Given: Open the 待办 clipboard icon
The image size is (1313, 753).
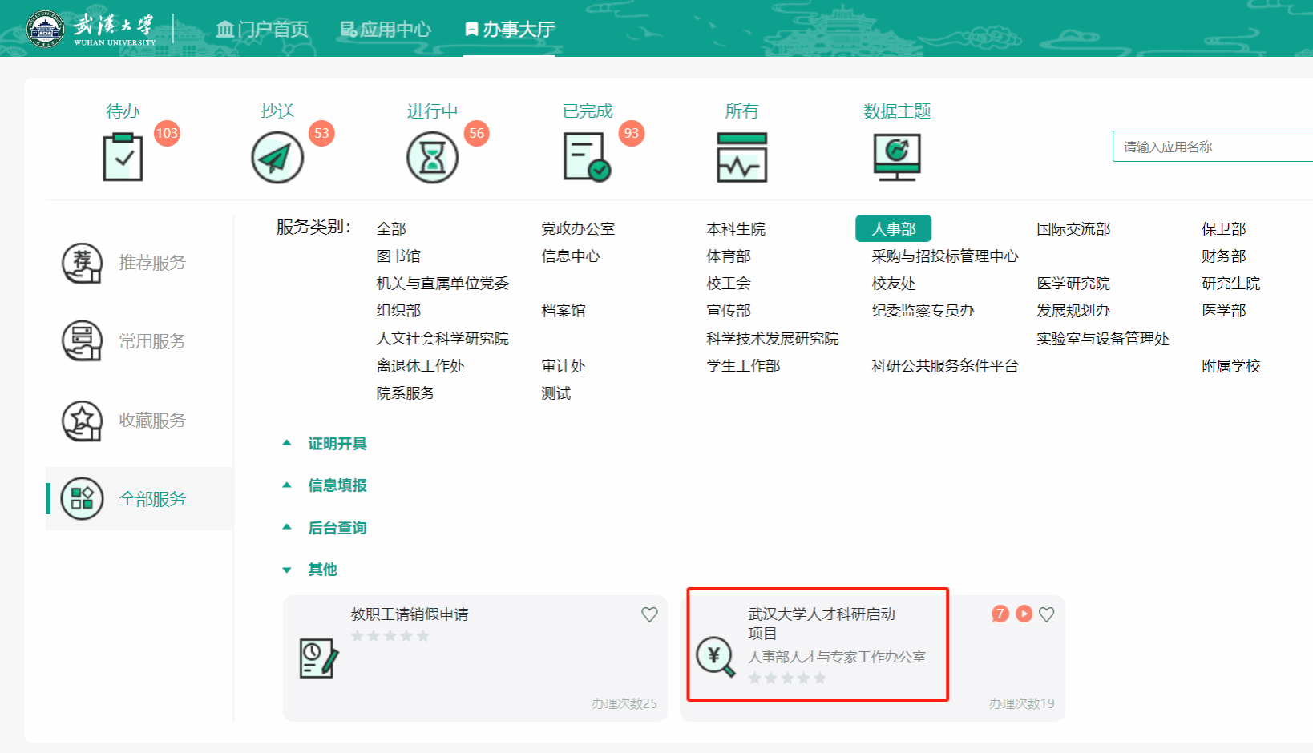Looking at the screenshot, I should coord(123,157).
